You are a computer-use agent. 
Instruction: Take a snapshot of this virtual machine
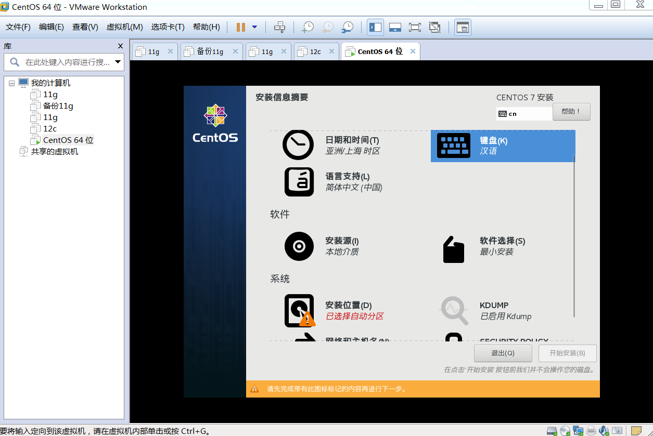click(x=308, y=27)
